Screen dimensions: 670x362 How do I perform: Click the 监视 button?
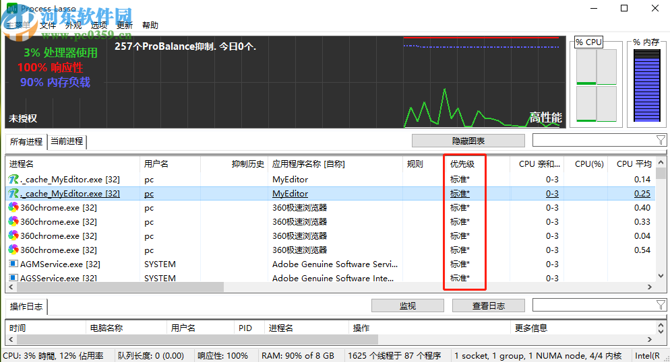pos(408,305)
